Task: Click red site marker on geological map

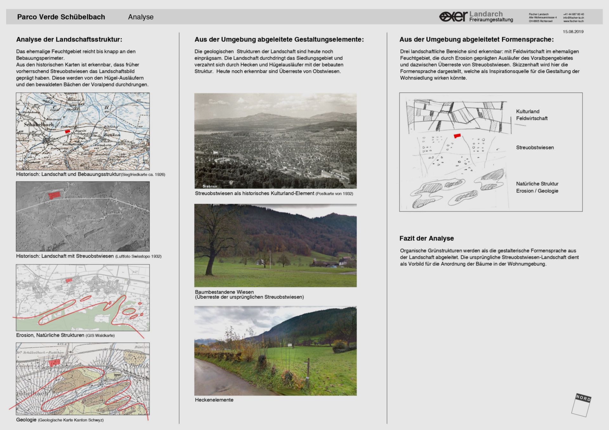Action: pyautogui.click(x=54, y=363)
